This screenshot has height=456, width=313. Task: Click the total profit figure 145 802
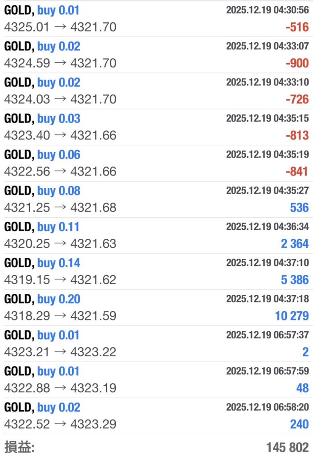point(287,447)
